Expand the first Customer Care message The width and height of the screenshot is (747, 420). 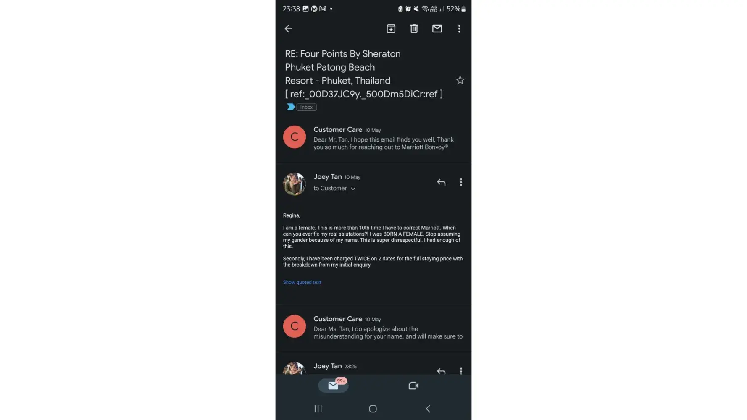pos(373,138)
